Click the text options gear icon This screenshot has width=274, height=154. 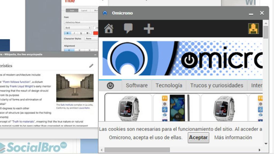coord(88,33)
